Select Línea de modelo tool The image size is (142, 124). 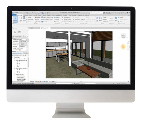66,20
